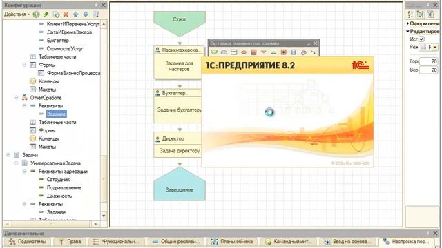Collapse the Реквизиты адресации tree node

point(24,171)
